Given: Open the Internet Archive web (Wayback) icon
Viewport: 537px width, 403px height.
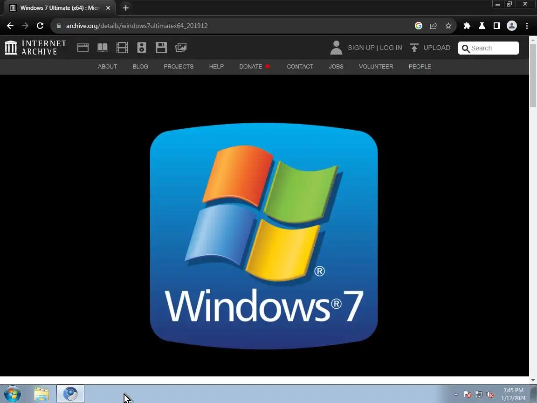Looking at the screenshot, I should (83, 48).
